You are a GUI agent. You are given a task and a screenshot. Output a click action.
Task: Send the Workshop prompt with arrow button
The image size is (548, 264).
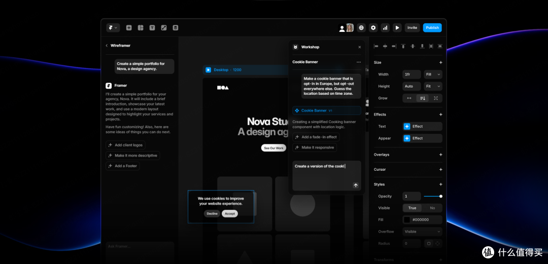pos(356,185)
